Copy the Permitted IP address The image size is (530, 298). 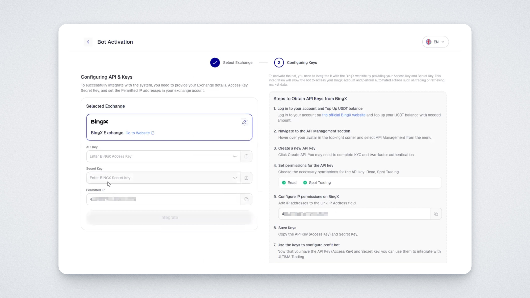[246, 199]
